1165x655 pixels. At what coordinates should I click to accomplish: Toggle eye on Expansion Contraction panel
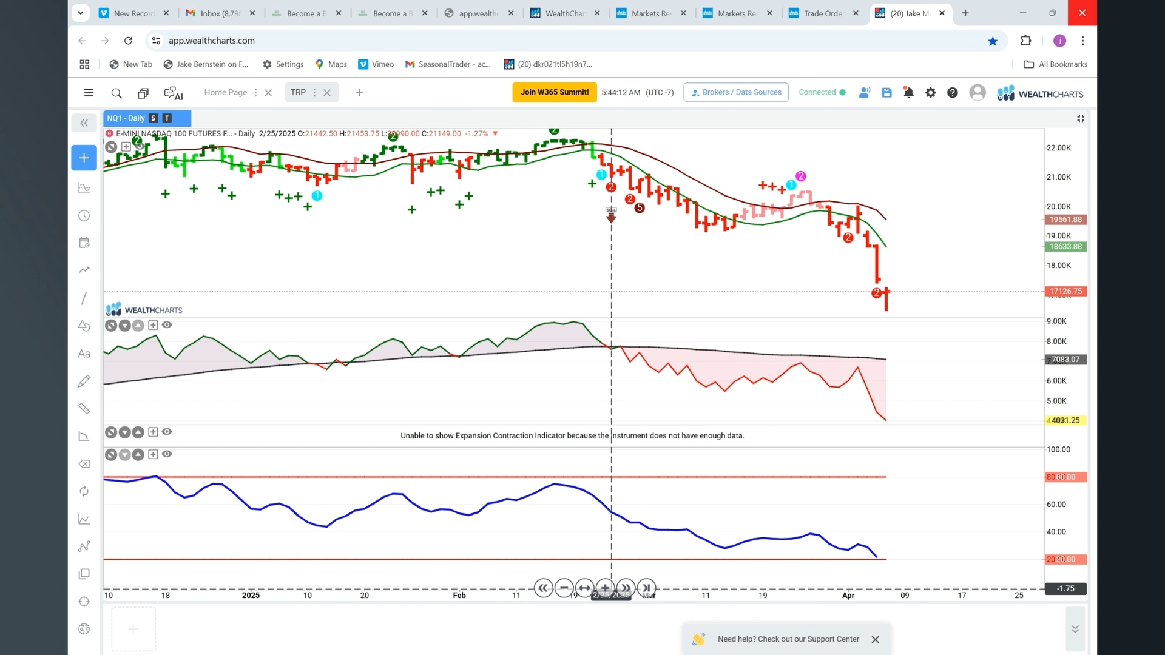tap(167, 432)
